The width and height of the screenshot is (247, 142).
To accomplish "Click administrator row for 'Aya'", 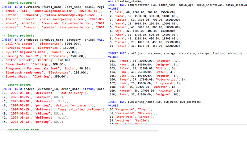I will [x=143, y=31].
